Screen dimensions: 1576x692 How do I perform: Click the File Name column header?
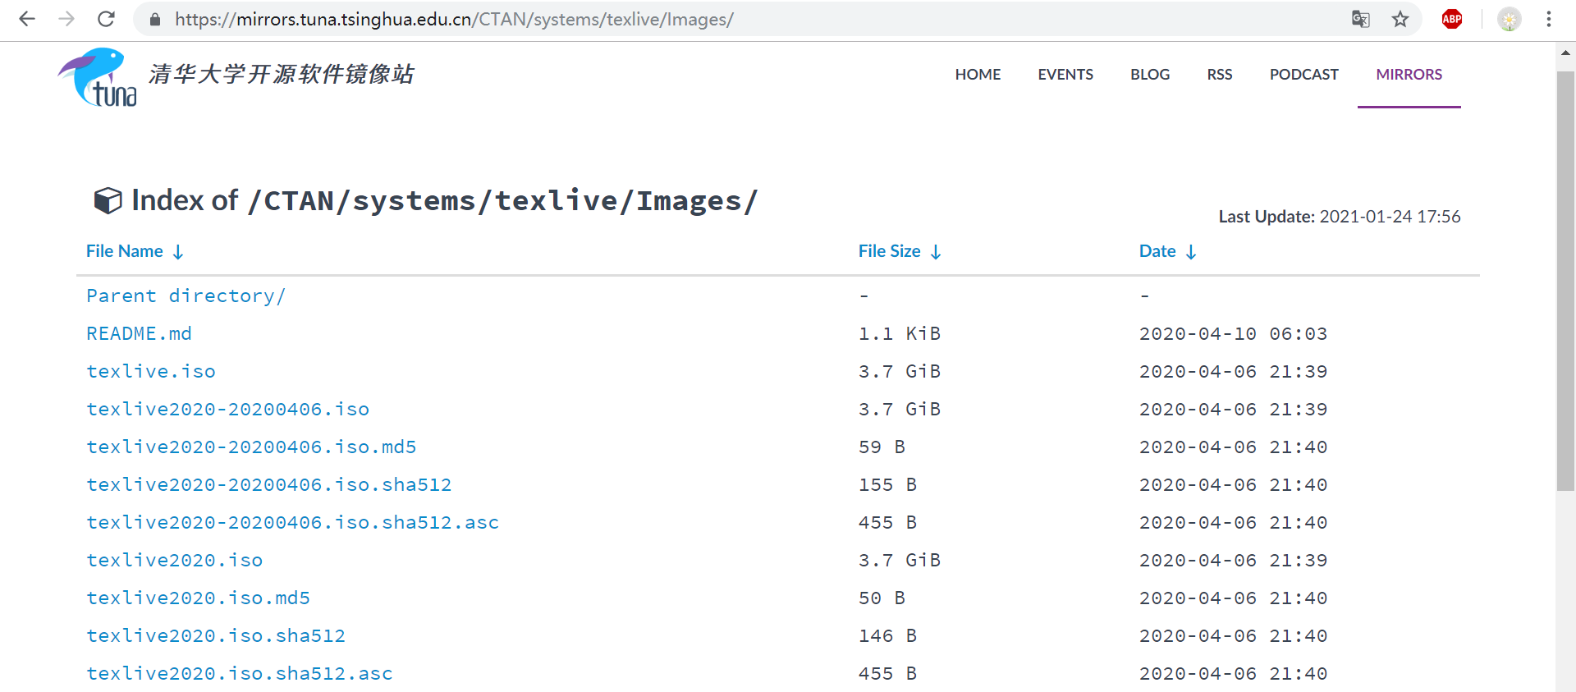125,251
